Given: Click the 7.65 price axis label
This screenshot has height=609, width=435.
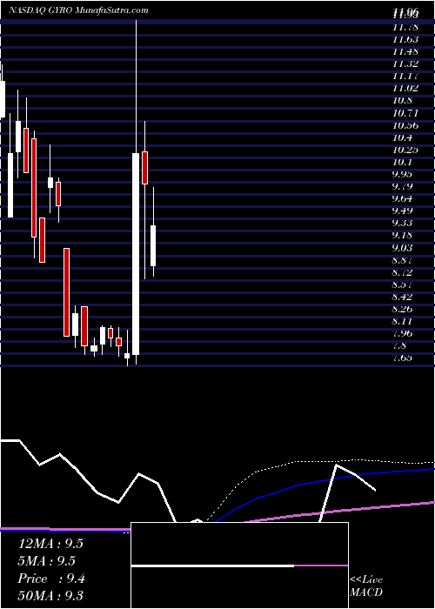Looking at the screenshot, I should click(402, 358).
